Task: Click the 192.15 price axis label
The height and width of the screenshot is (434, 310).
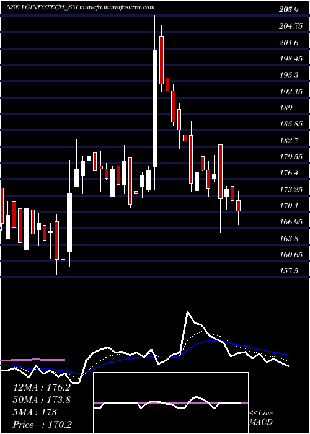Action: point(291,92)
